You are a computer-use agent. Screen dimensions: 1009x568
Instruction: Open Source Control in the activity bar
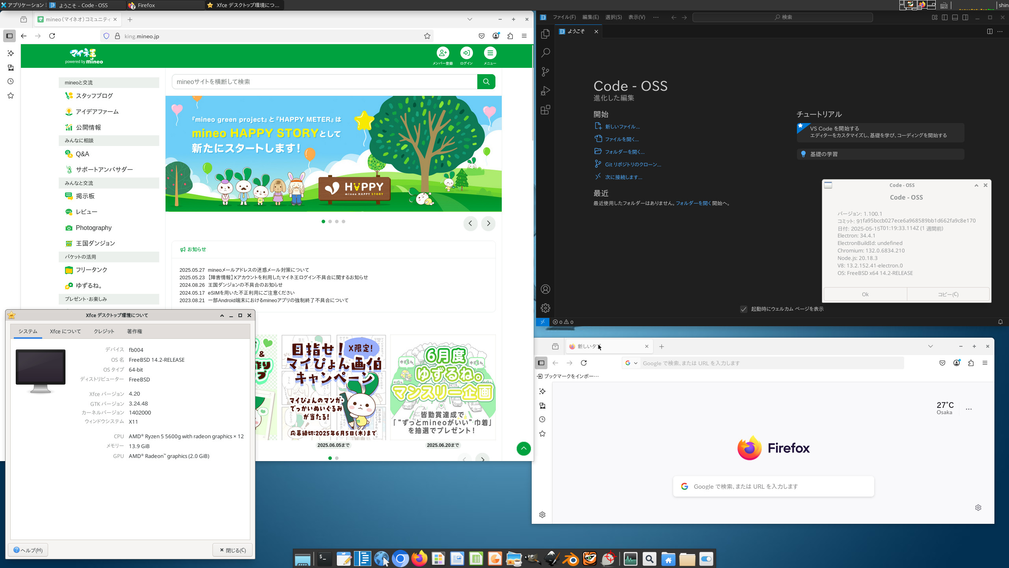pyautogui.click(x=545, y=72)
